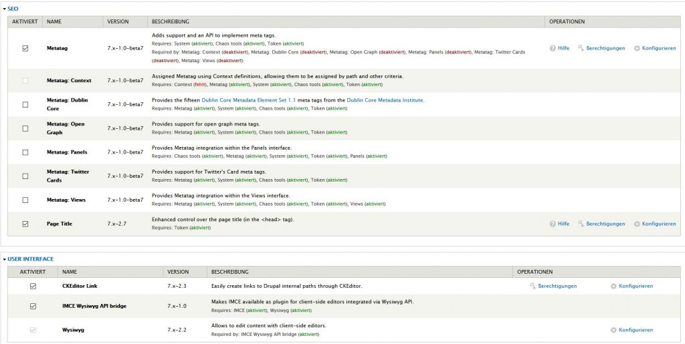This screenshot has height=344, width=685.
Task: Uncheck the Page Title module
Action: [25, 224]
